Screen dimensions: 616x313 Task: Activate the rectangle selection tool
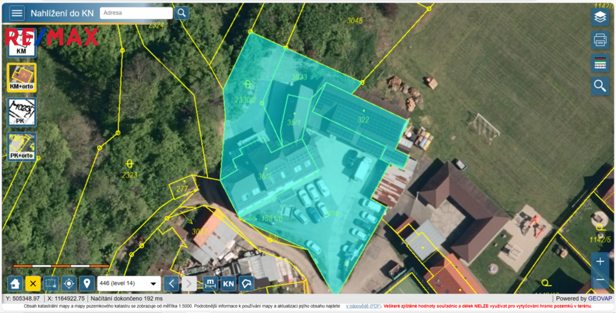pyautogui.click(x=51, y=284)
